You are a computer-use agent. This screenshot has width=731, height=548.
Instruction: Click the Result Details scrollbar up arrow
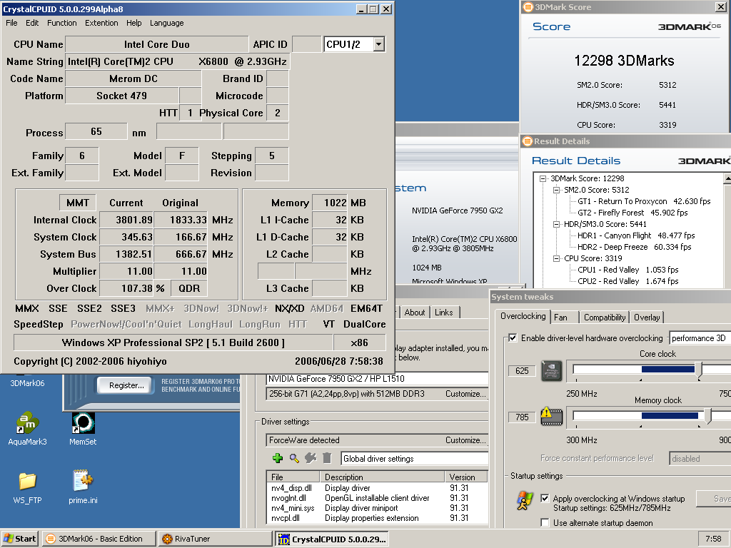coord(727,178)
